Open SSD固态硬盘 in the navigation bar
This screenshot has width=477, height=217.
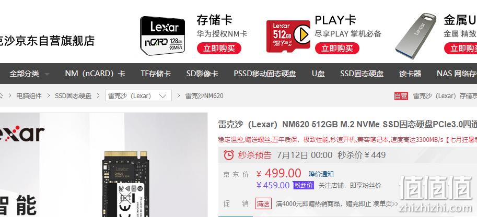pos(362,74)
